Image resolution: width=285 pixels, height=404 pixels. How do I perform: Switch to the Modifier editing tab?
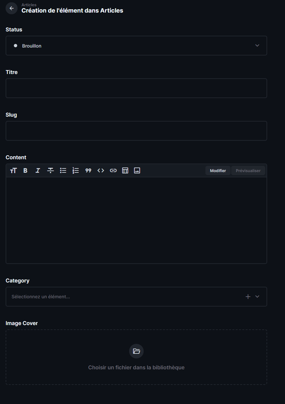[x=218, y=171]
